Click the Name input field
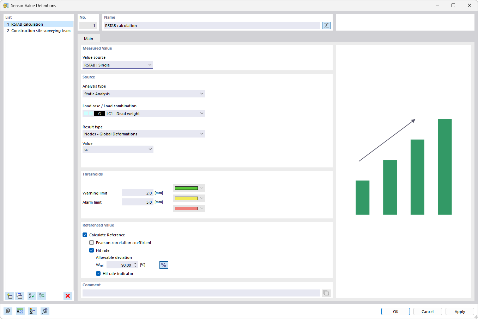Image resolution: width=478 pixels, height=319 pixels. 212,26
